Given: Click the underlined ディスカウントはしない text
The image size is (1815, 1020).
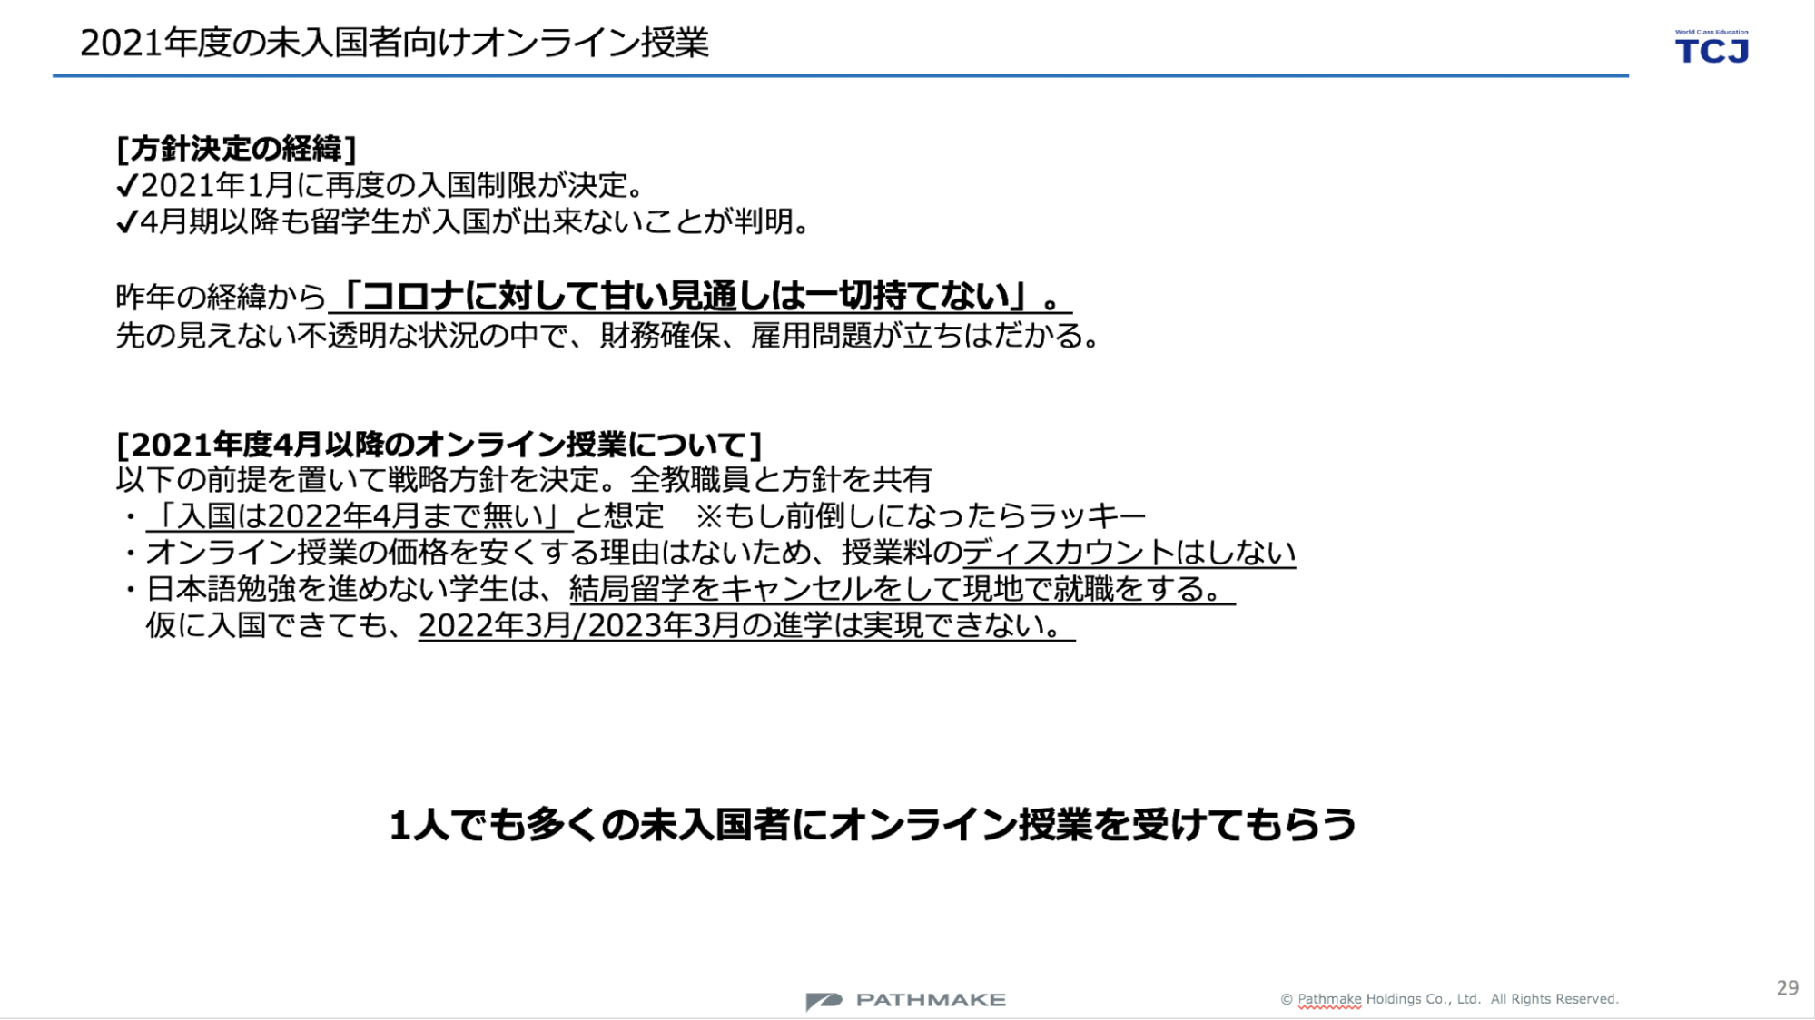Looking at the screenshot, I should coord(1129,552).
